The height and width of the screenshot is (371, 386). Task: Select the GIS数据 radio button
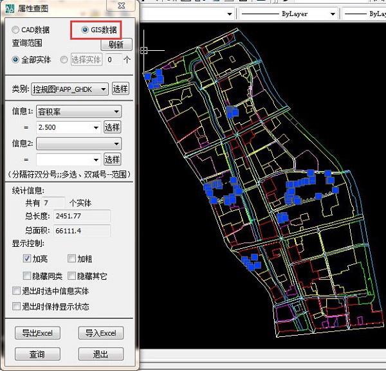84,30
